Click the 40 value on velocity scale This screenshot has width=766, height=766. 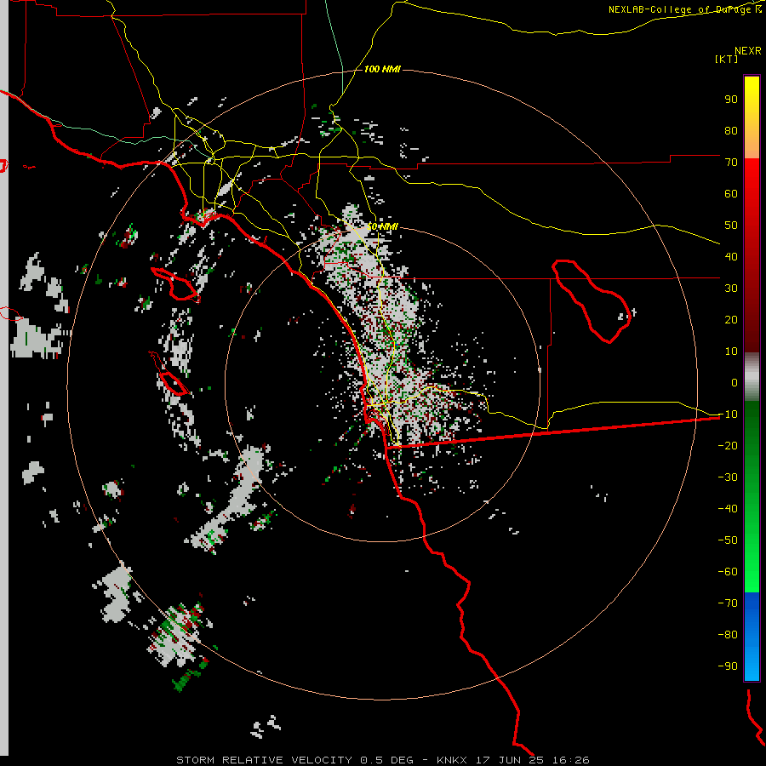coord(731,256)
